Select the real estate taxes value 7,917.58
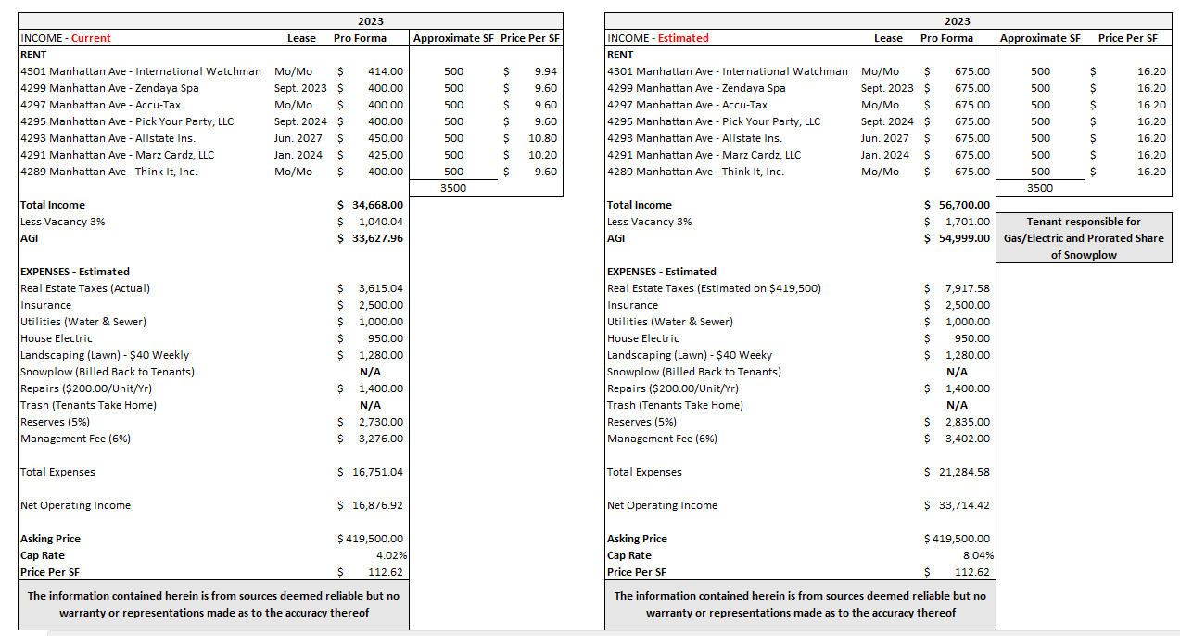 (967, 288)
